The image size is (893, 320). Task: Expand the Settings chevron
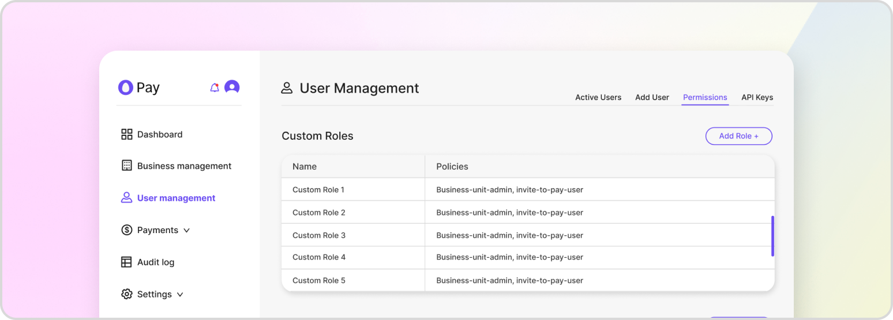point(180,295)
